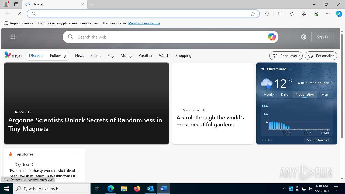Expand the Nuremberg location dropdown
Viewport: 345px width, 194px height.
[290, 69]
